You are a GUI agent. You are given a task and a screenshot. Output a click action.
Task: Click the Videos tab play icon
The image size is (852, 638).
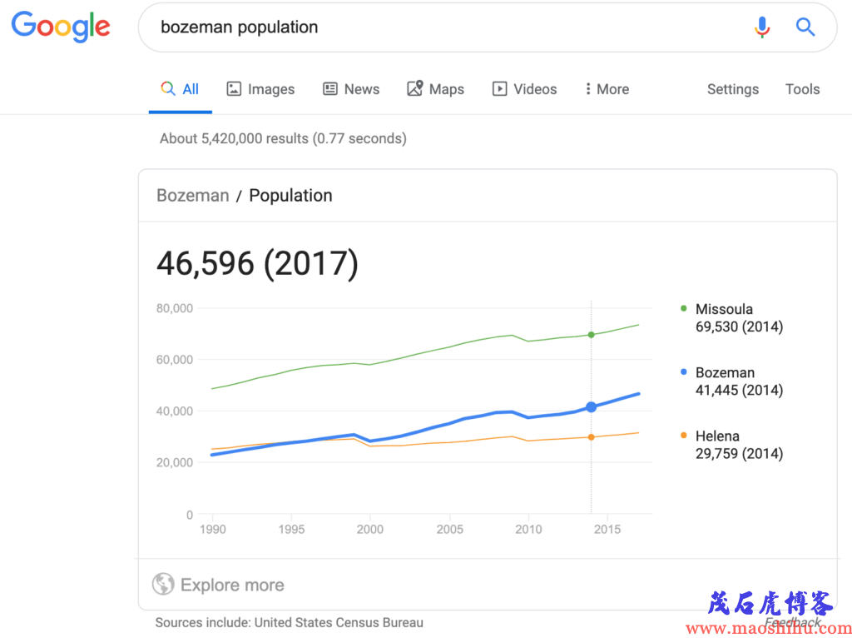tap(499, 88)
